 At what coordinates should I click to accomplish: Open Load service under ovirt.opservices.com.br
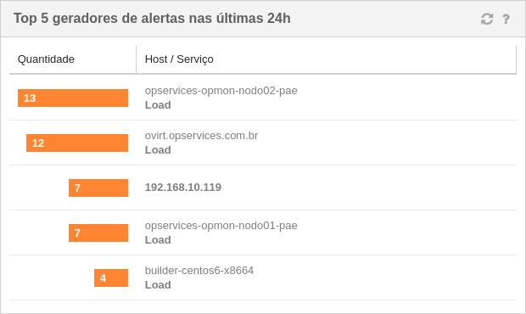tap(158, 150)
